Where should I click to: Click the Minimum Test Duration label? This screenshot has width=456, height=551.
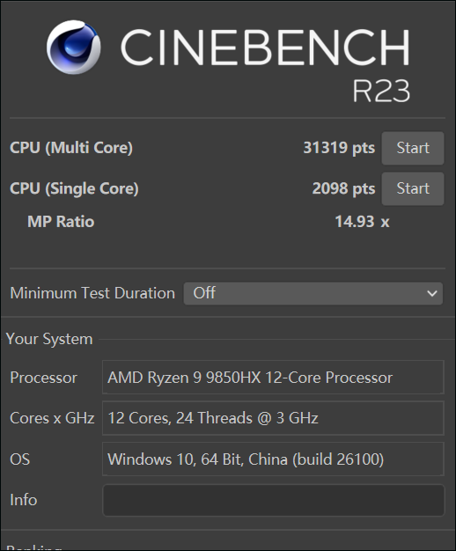[92, 293]
